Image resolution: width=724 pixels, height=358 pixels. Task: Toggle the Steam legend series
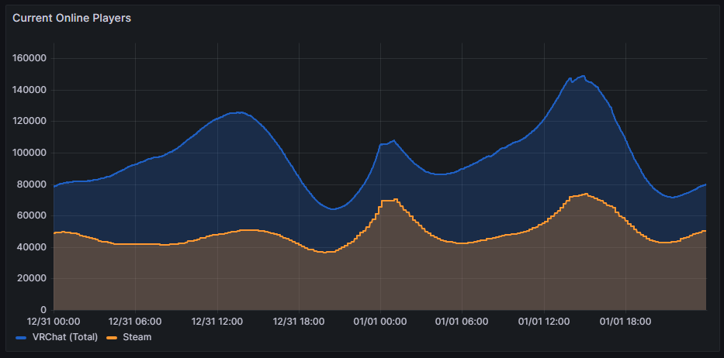137,337
